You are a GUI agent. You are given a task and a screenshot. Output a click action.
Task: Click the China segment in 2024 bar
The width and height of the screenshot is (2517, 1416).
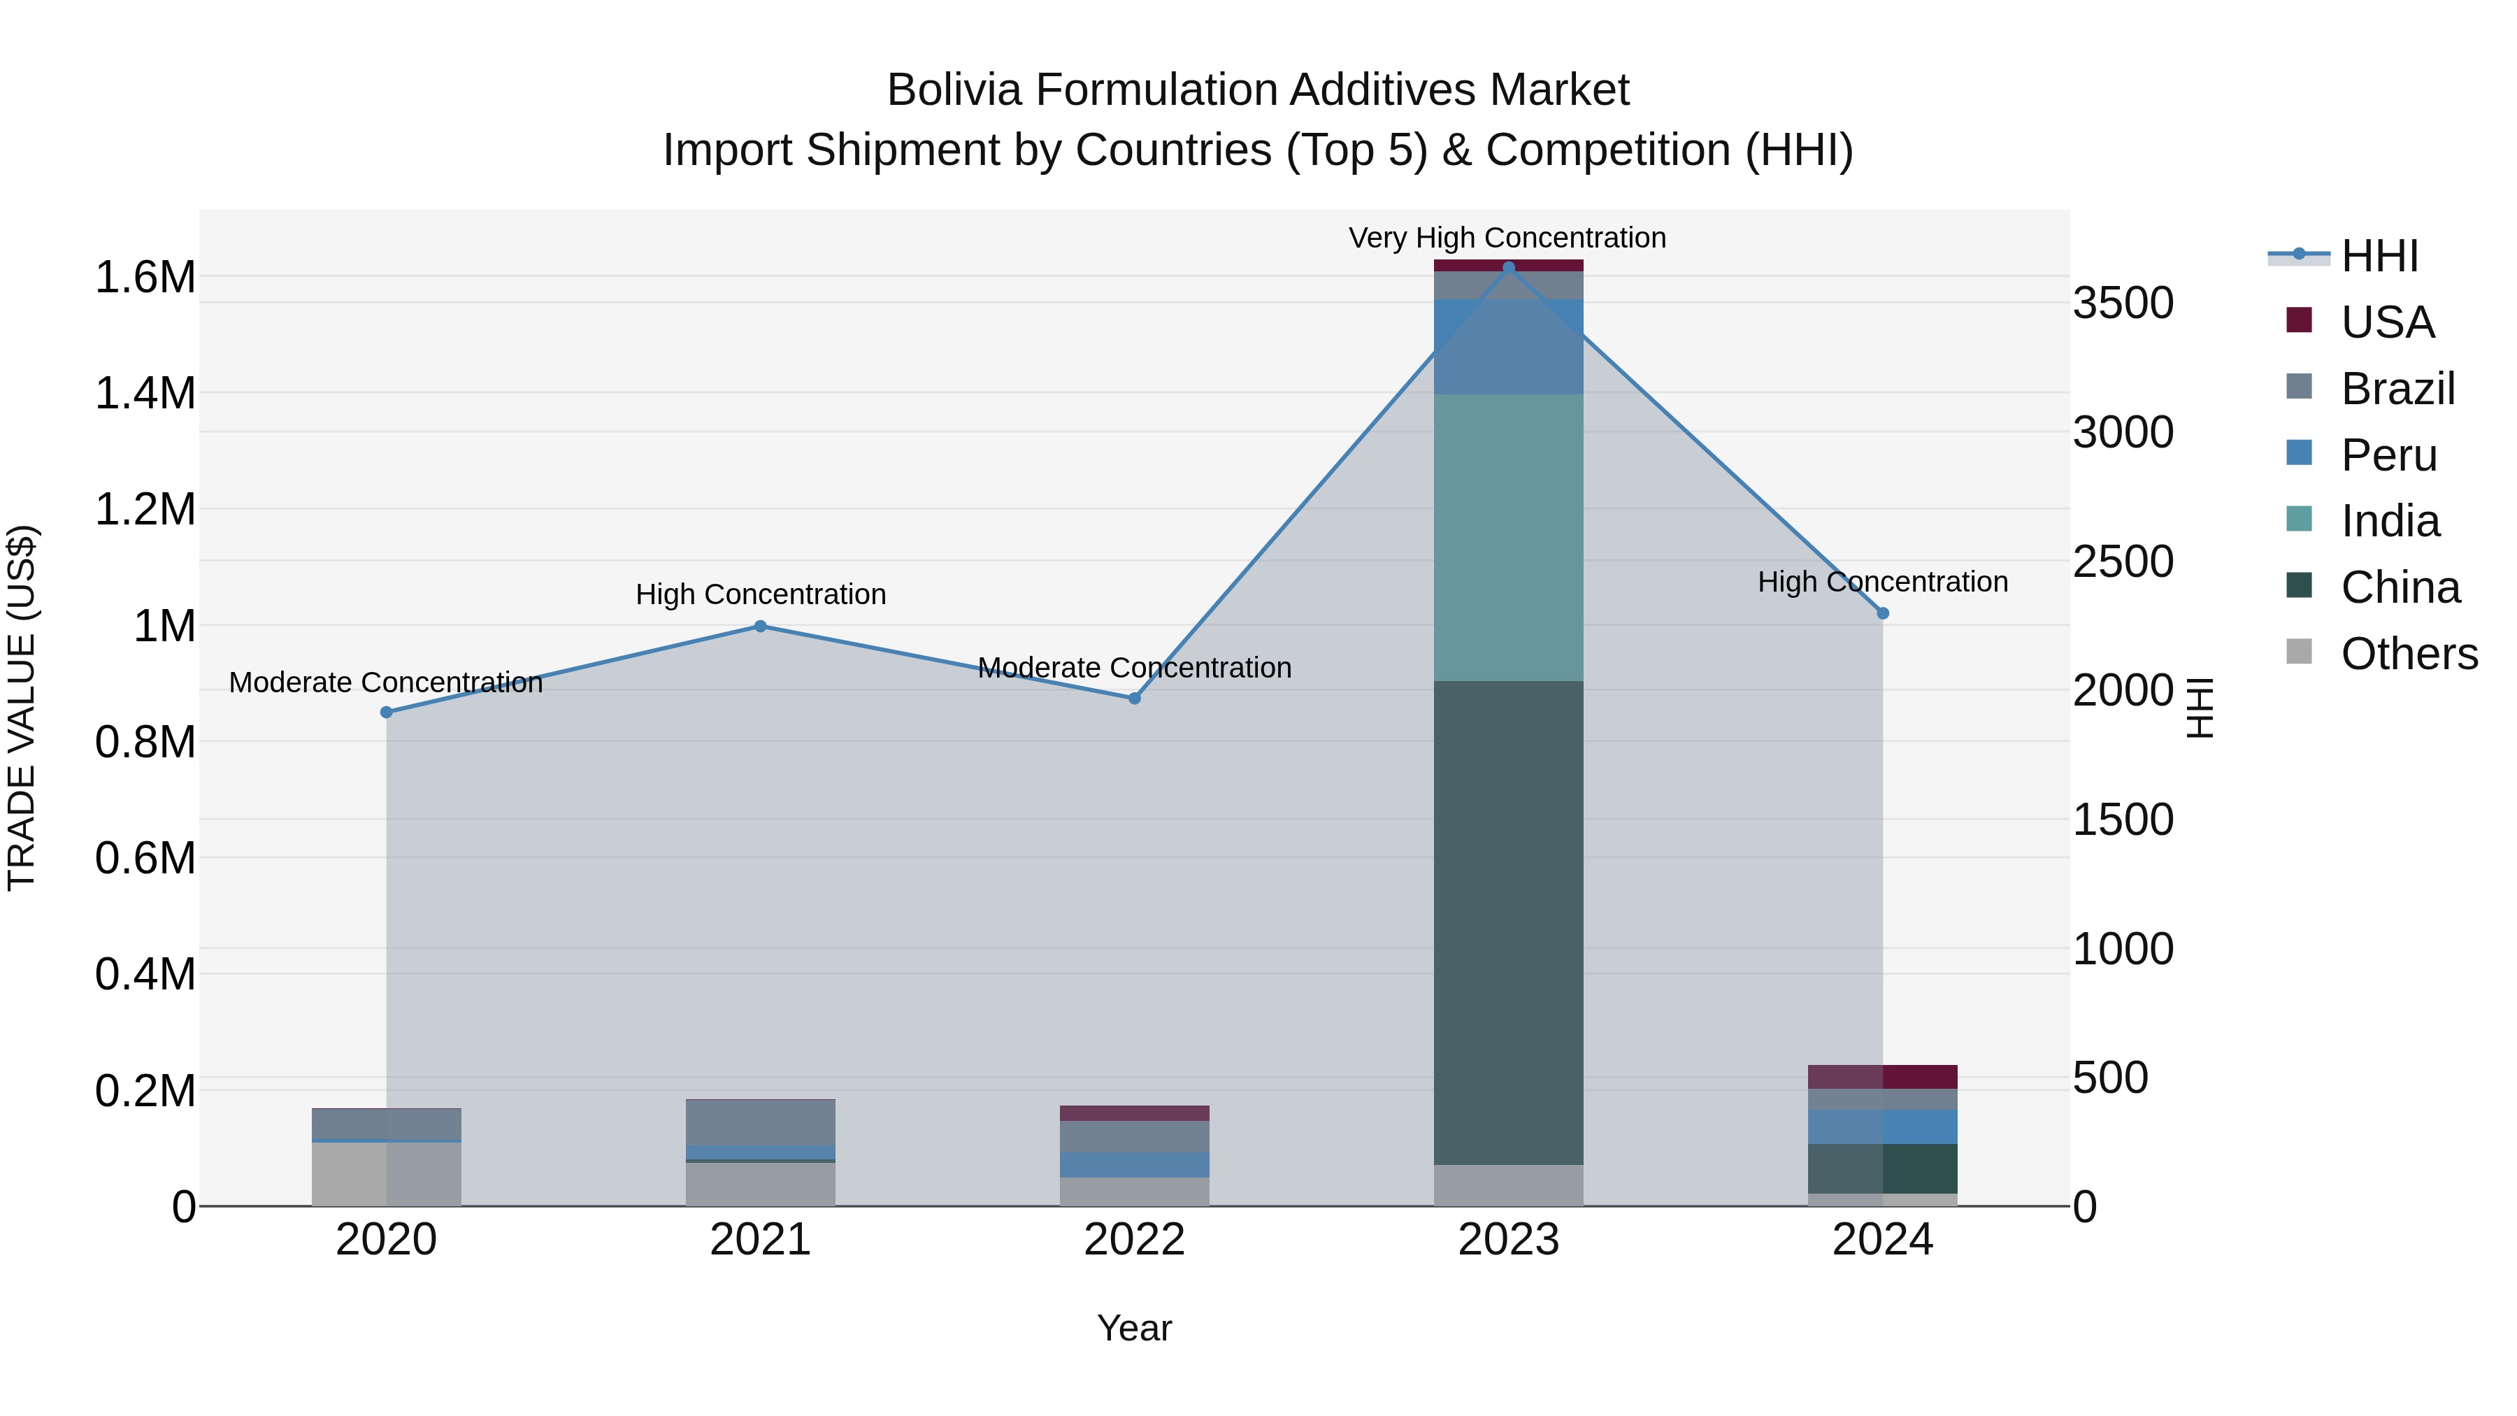[1883, 1168]
